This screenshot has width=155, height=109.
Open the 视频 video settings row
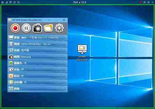click(38, 44)
